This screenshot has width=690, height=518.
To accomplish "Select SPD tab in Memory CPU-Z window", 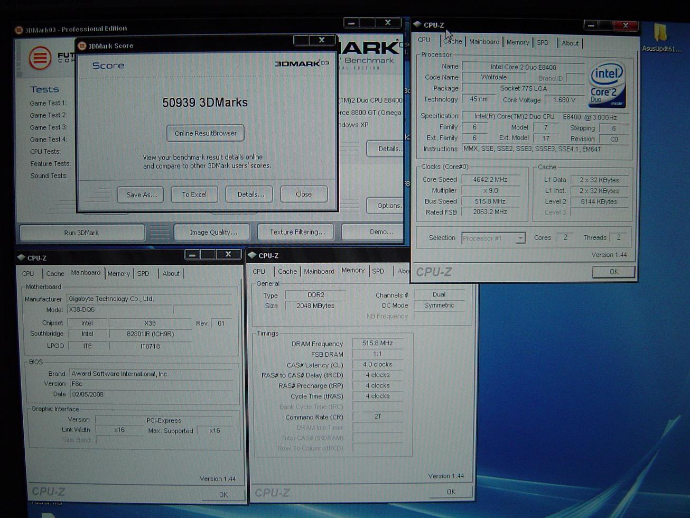I will point(378,271).
